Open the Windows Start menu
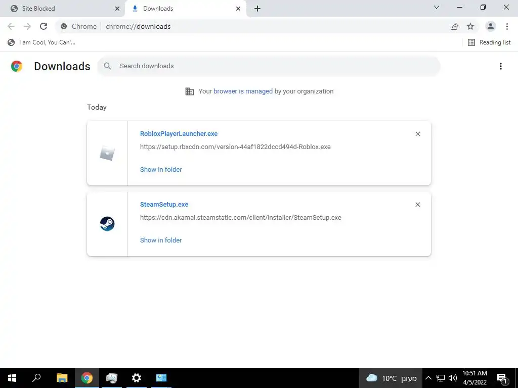The image size is (518, 388). [x=12, y=378]
